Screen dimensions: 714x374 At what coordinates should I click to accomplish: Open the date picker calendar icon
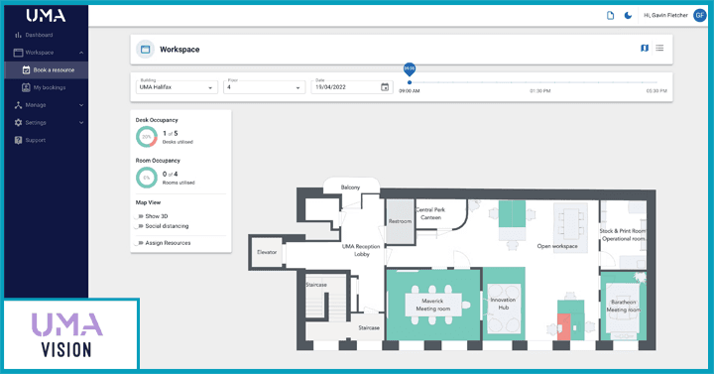tap(385, 87)
